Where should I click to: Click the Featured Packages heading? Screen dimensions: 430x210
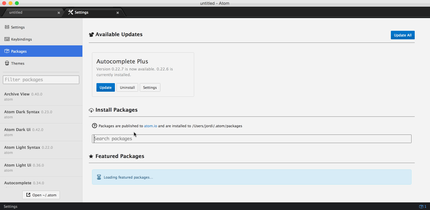point(120,156)
